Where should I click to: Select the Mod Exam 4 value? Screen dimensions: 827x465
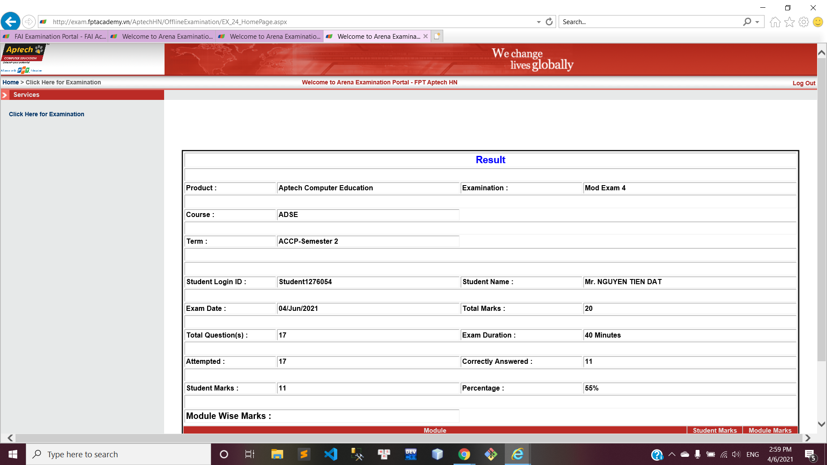(605, 188)
